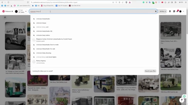This screenshot has height=105, width=188.
Task: Click the Pinterest logo home icon
Action: (x=4, y=11)
